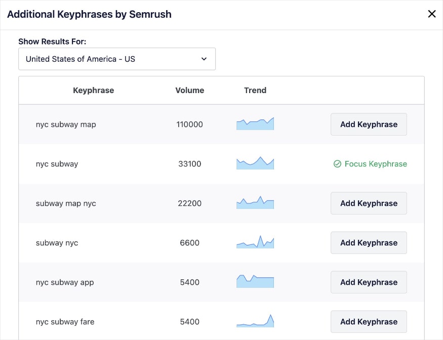The width and height of the screenshot is (443, 340).
Task: Click the Show Results For label
Action: click(x=52, y=41)
